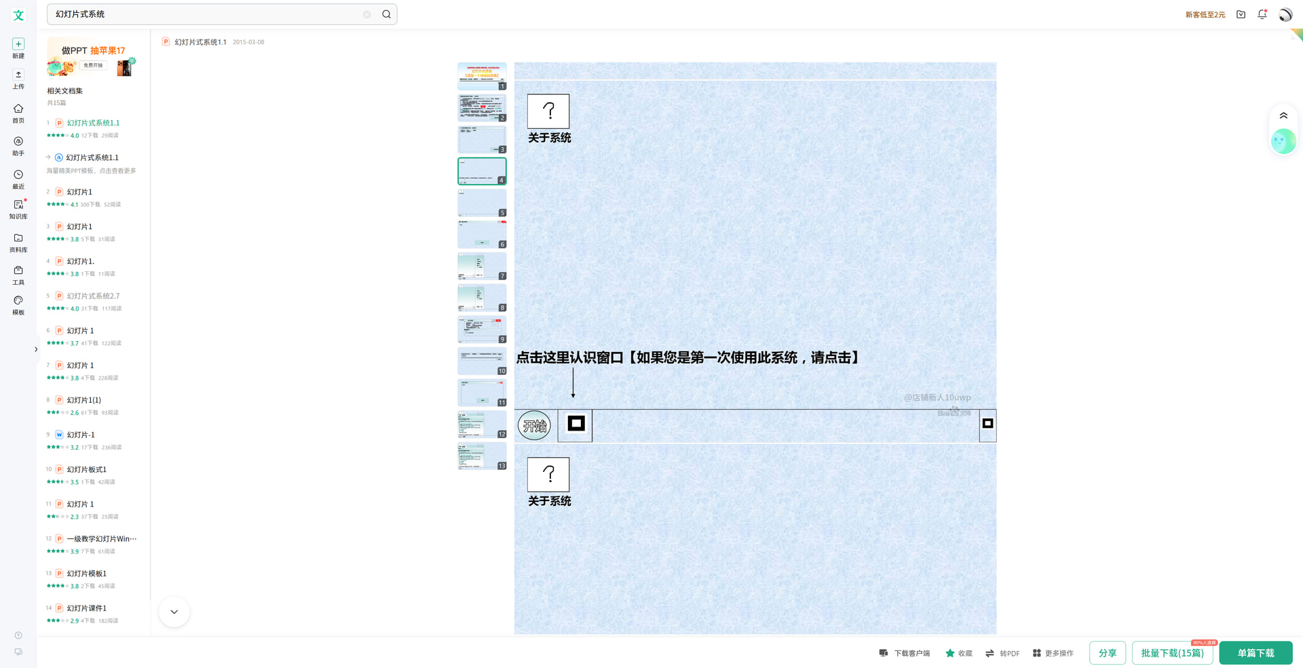Open document 一级教学幻灯片Win…
The width and height of the screenshot is (1303, 668).
101,538
